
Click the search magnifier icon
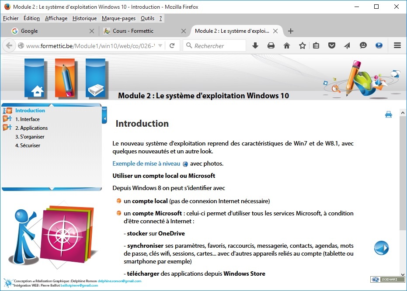tap(189, 45)
